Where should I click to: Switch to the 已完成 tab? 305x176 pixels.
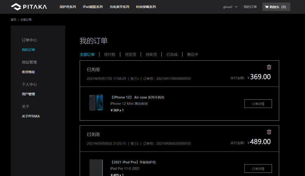(172, 55)
